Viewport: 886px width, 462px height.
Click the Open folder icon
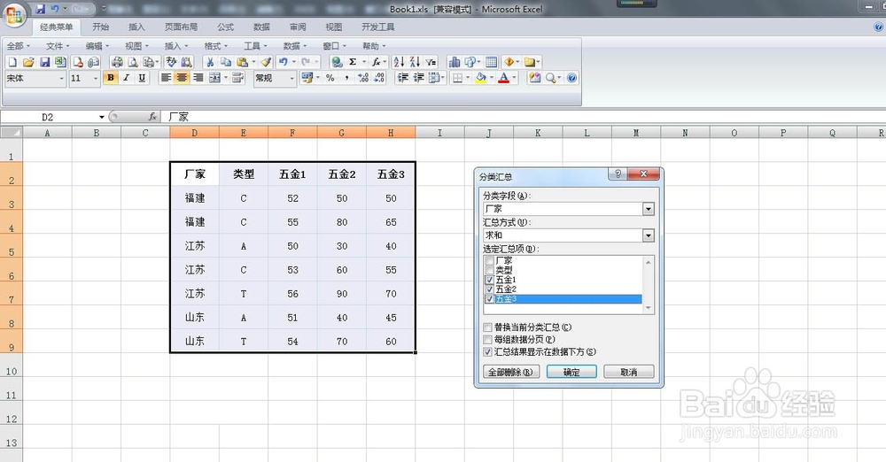click(28, 62)
